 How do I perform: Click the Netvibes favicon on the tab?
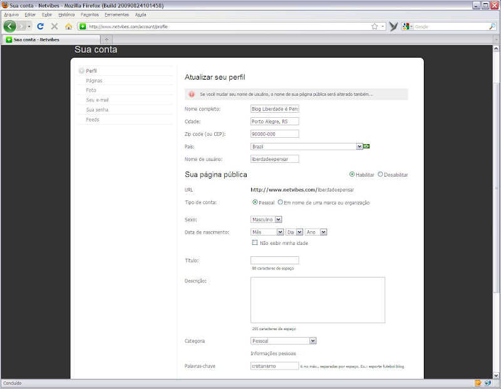coord(9,39)
